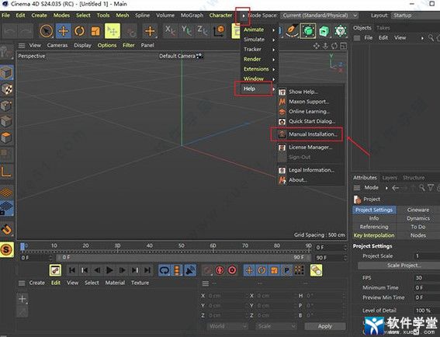The width and height of the screenshot is (440, 337).
Task: Toggle Parameter keyframe P icon
Action: 287,270
